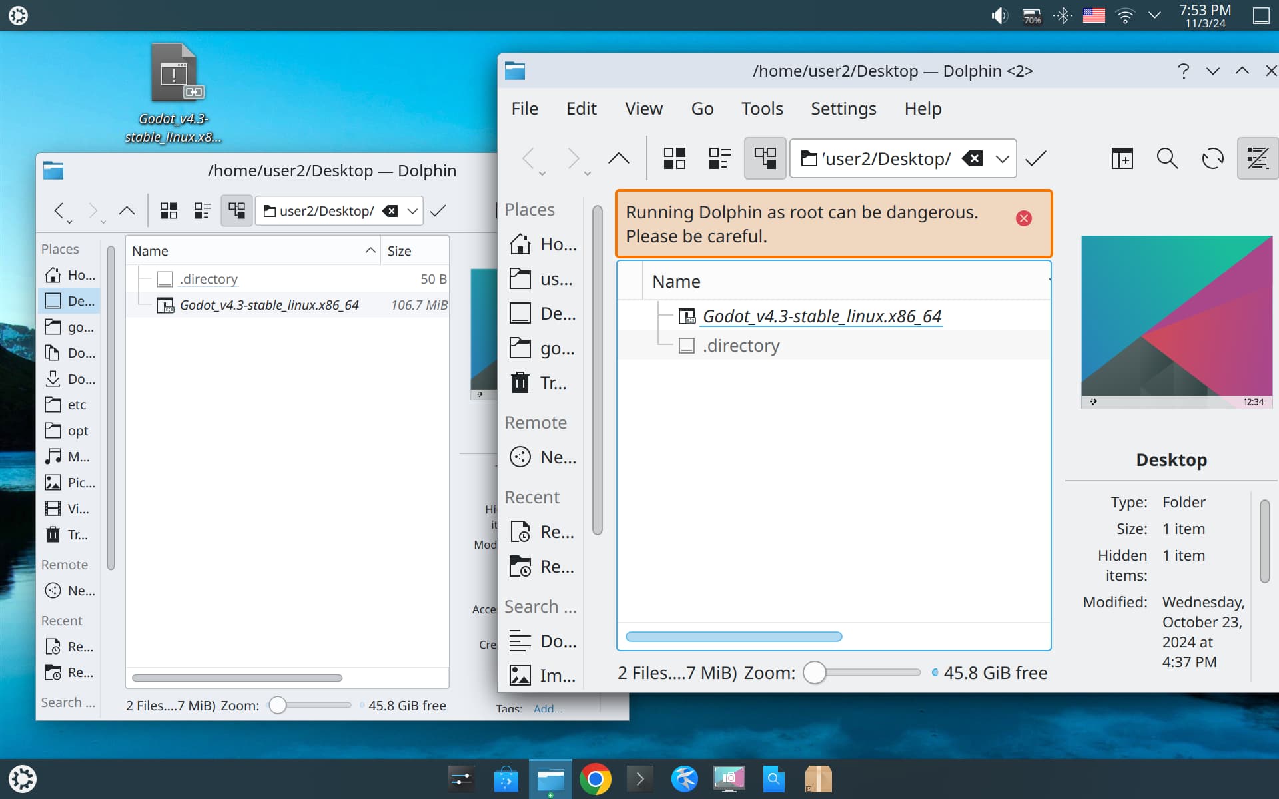
Task: Open Home place in Dolphin <2> sidebar
Action: (542, 244)
